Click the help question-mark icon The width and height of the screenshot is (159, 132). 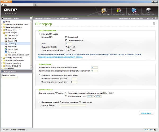[154, 23]
